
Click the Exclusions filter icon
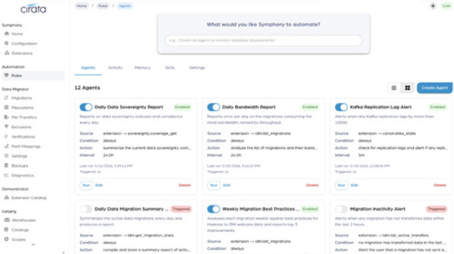(7, 127)
